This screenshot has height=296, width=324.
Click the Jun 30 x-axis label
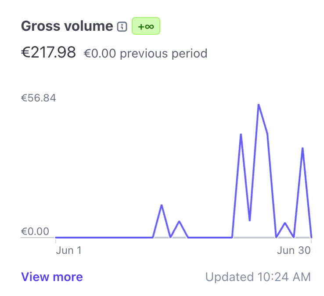pyautogui.click(x=294, y=250)
